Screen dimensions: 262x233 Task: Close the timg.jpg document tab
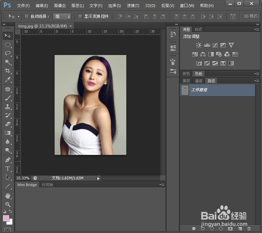pyautogui.click(x=71, y=25)
